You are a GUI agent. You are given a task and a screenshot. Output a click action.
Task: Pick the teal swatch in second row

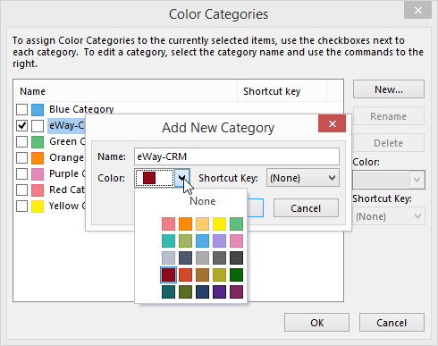point(168,241)
